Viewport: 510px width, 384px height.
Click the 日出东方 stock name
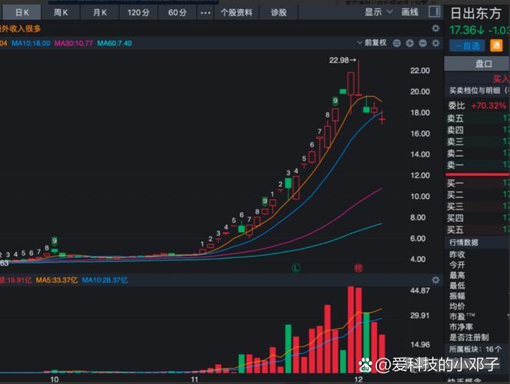pos(476,13)
